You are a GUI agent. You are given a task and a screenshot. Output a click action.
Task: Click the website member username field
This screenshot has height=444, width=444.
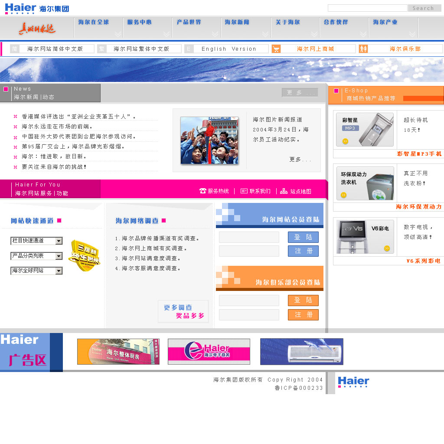click(249, 237)
